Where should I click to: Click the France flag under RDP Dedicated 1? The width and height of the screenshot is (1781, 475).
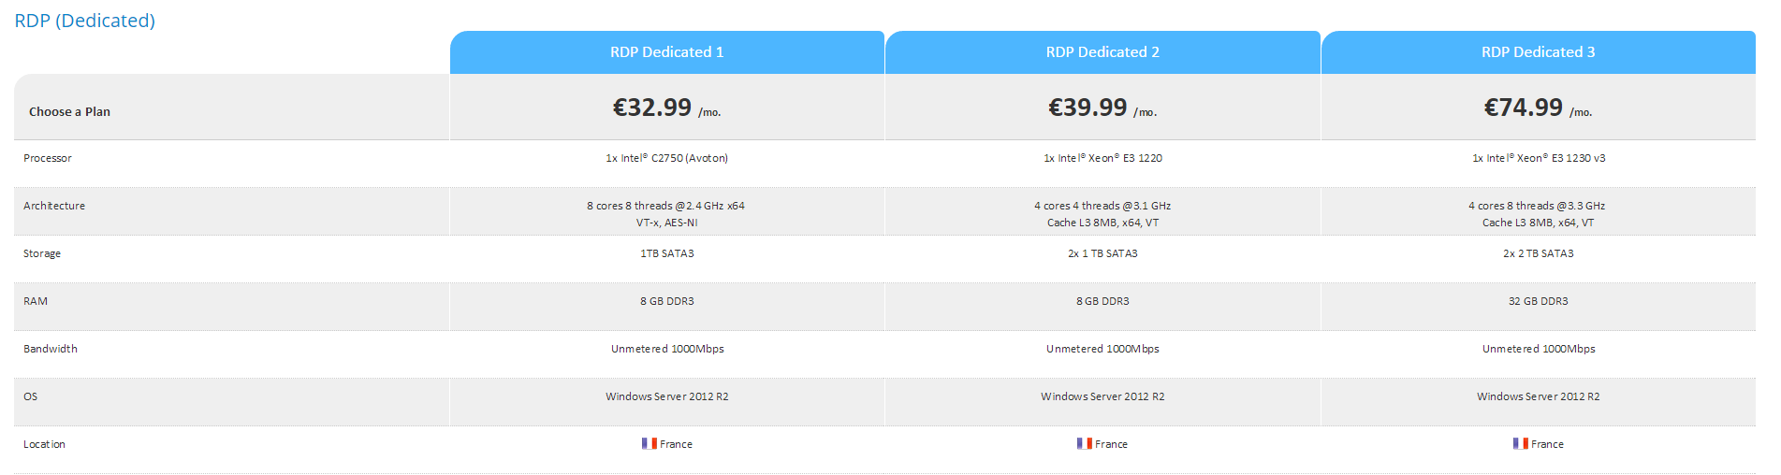649,443
